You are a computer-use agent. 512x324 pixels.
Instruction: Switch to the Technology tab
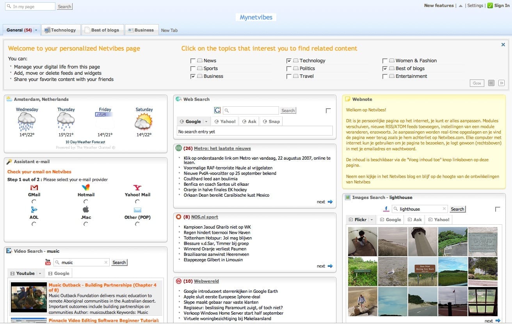[60, 30]
